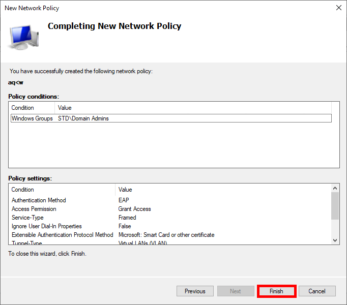
Task: Select Extensible Authentication Protocol Method row
Action: 62,235
